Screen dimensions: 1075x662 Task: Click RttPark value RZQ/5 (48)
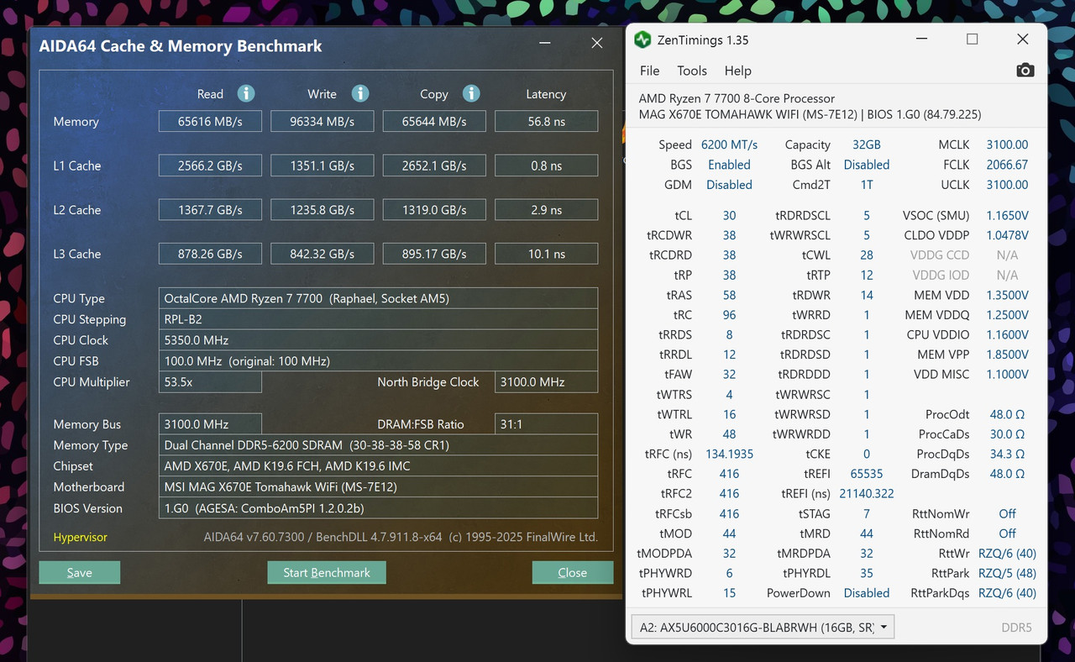[x=1007, y=573]
